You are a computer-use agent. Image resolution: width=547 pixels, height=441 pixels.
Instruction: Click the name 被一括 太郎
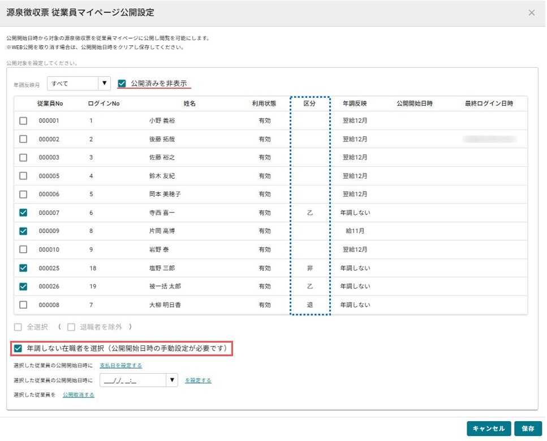click(x=165, y=287)
